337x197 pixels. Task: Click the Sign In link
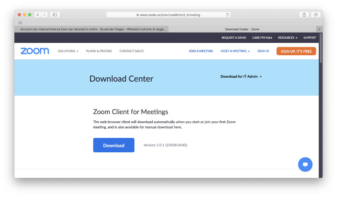(x=263, y=51)
